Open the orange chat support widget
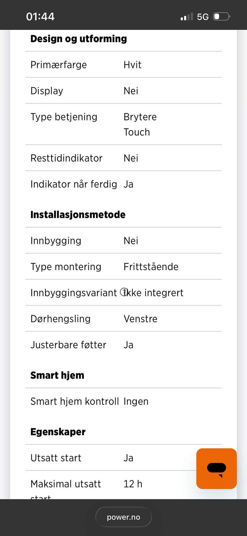Viewport: 247px width, 536px height. click(216, 468)
